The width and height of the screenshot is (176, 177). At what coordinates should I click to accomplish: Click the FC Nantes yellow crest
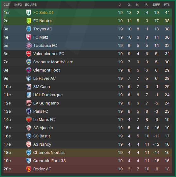(x=29, y=21)
